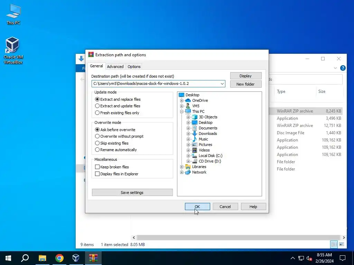Sort by Type column in Explorer
The width and height of the screenshot is (354, 265).
point(295,91)
